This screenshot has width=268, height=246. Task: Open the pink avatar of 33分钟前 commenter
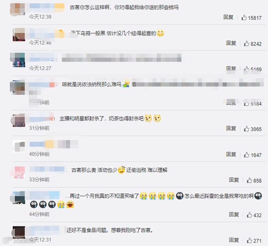(x=19, y=172)
